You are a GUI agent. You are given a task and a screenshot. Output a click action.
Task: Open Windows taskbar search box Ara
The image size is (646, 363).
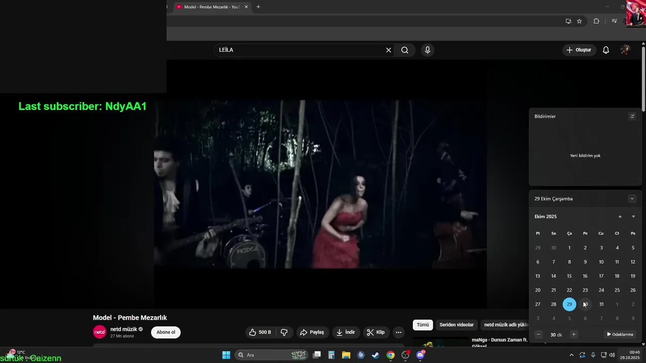[272, 355]
